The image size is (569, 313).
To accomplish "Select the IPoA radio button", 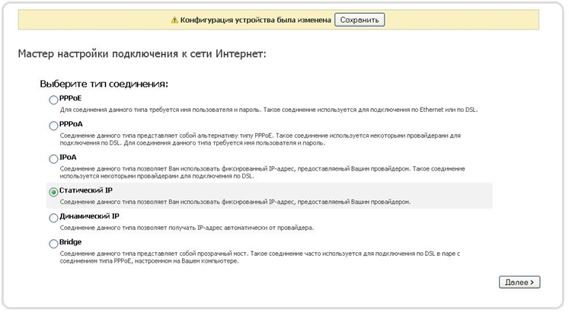I will click(x=53, y=158).
